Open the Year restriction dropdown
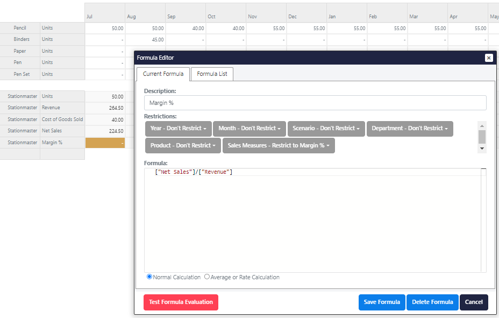This screenshot has width=499, height=318. [x=178, y=129]
